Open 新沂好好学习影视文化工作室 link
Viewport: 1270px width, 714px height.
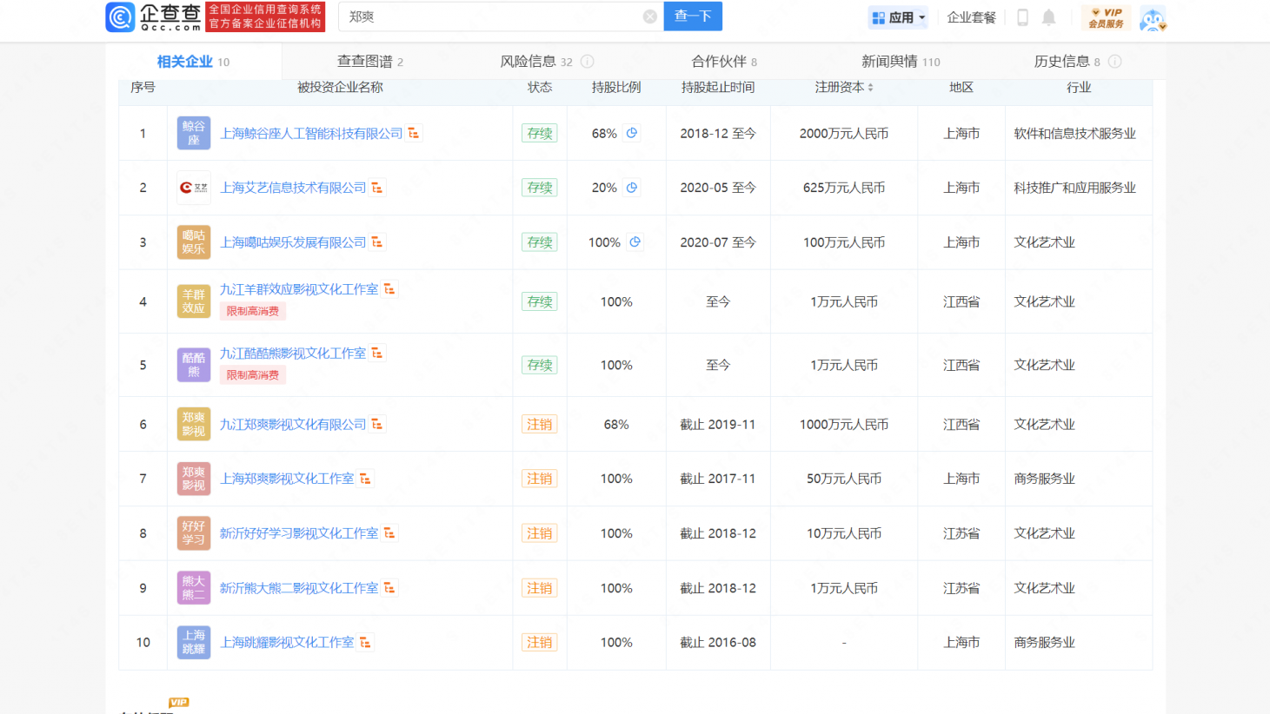(299, 533)
